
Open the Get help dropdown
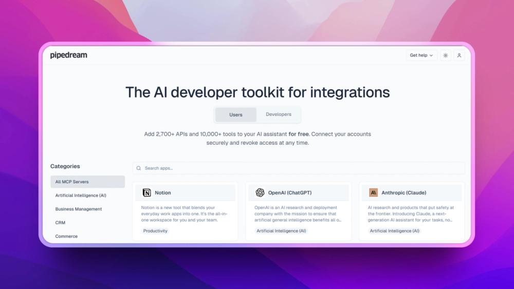click(x=421, y=55)
